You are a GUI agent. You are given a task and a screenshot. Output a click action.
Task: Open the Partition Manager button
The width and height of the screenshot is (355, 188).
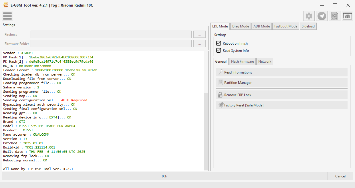pos(282,82)
